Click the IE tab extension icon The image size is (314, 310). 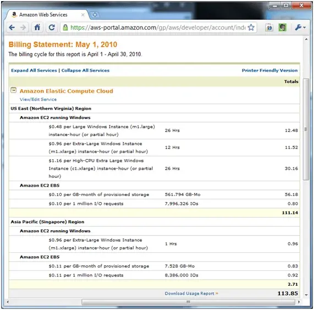(x=269, y=28)
